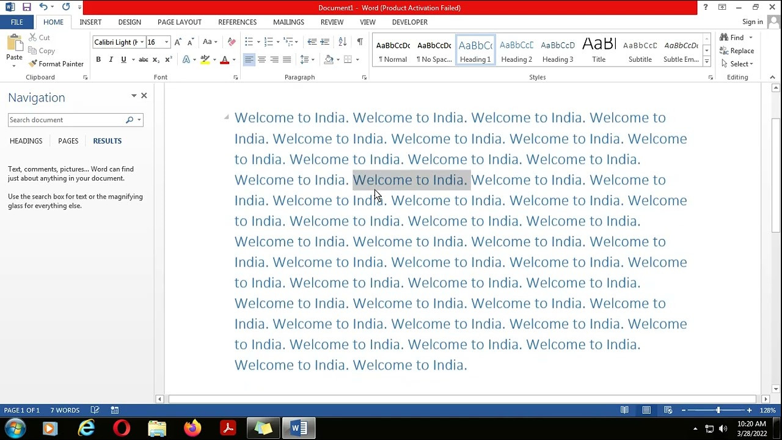Toggle show/hide paragraph marks
782x440 pixels.
click(360, 42)
